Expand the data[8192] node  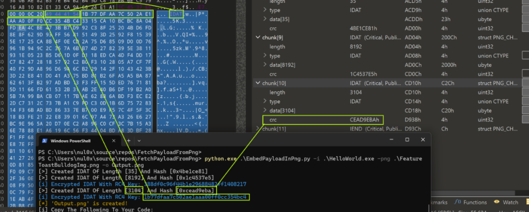(265, 65)
